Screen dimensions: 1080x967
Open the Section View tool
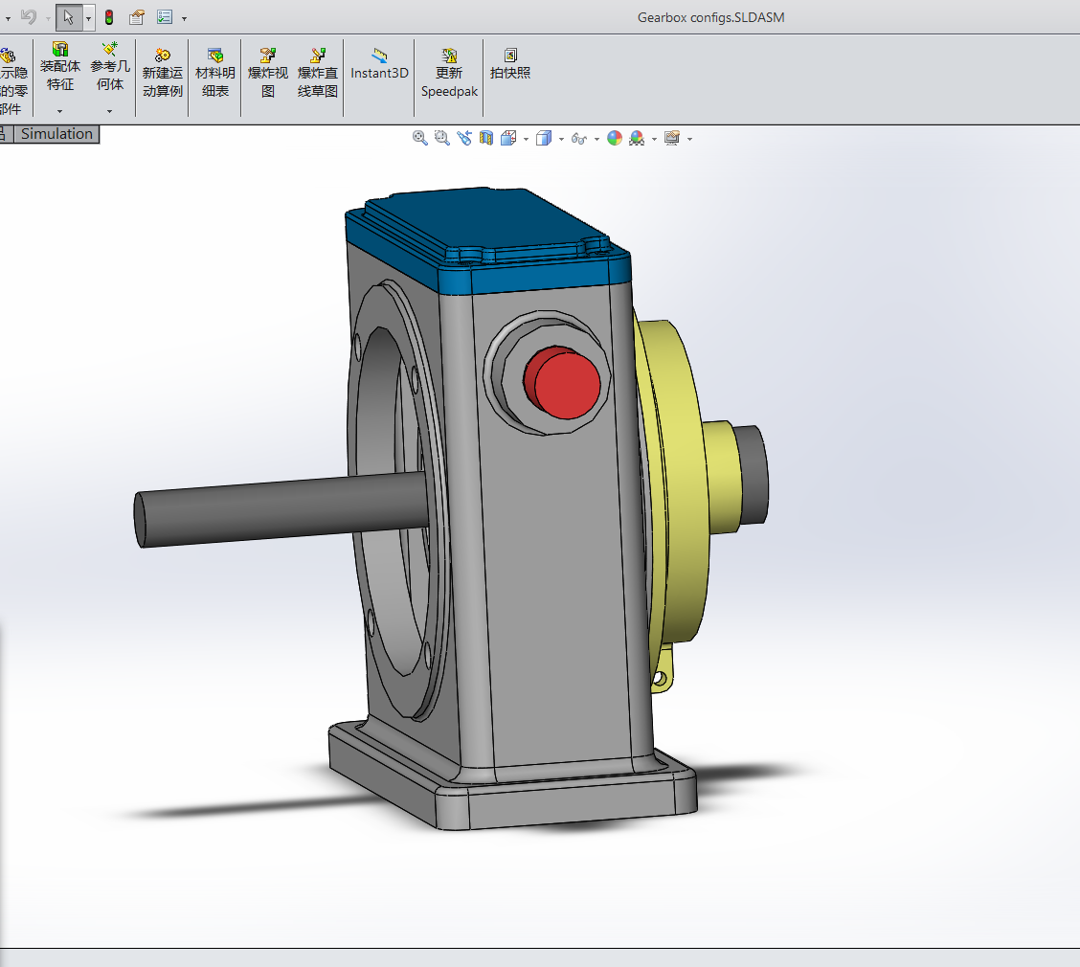pos(486,138)
